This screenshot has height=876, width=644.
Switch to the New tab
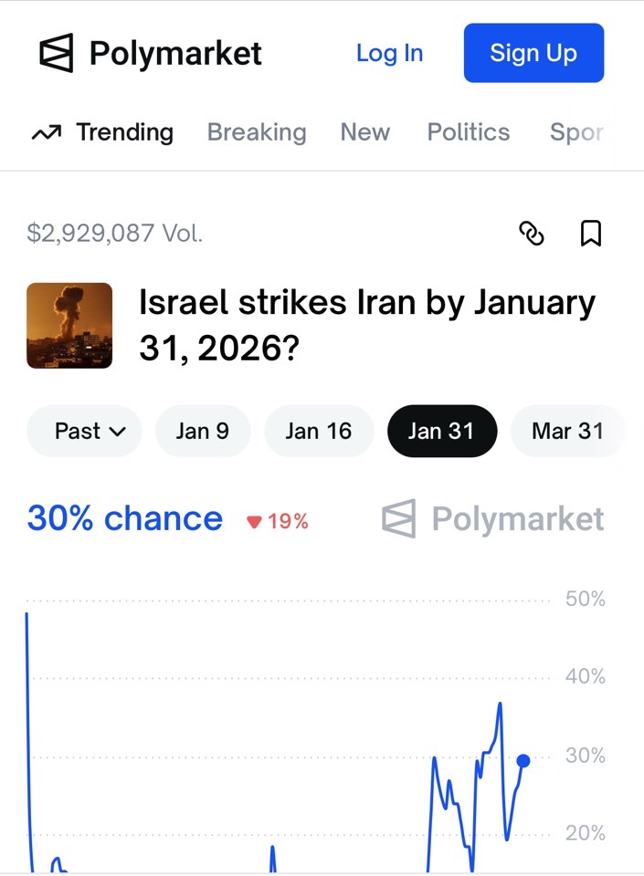pos(365,132)
